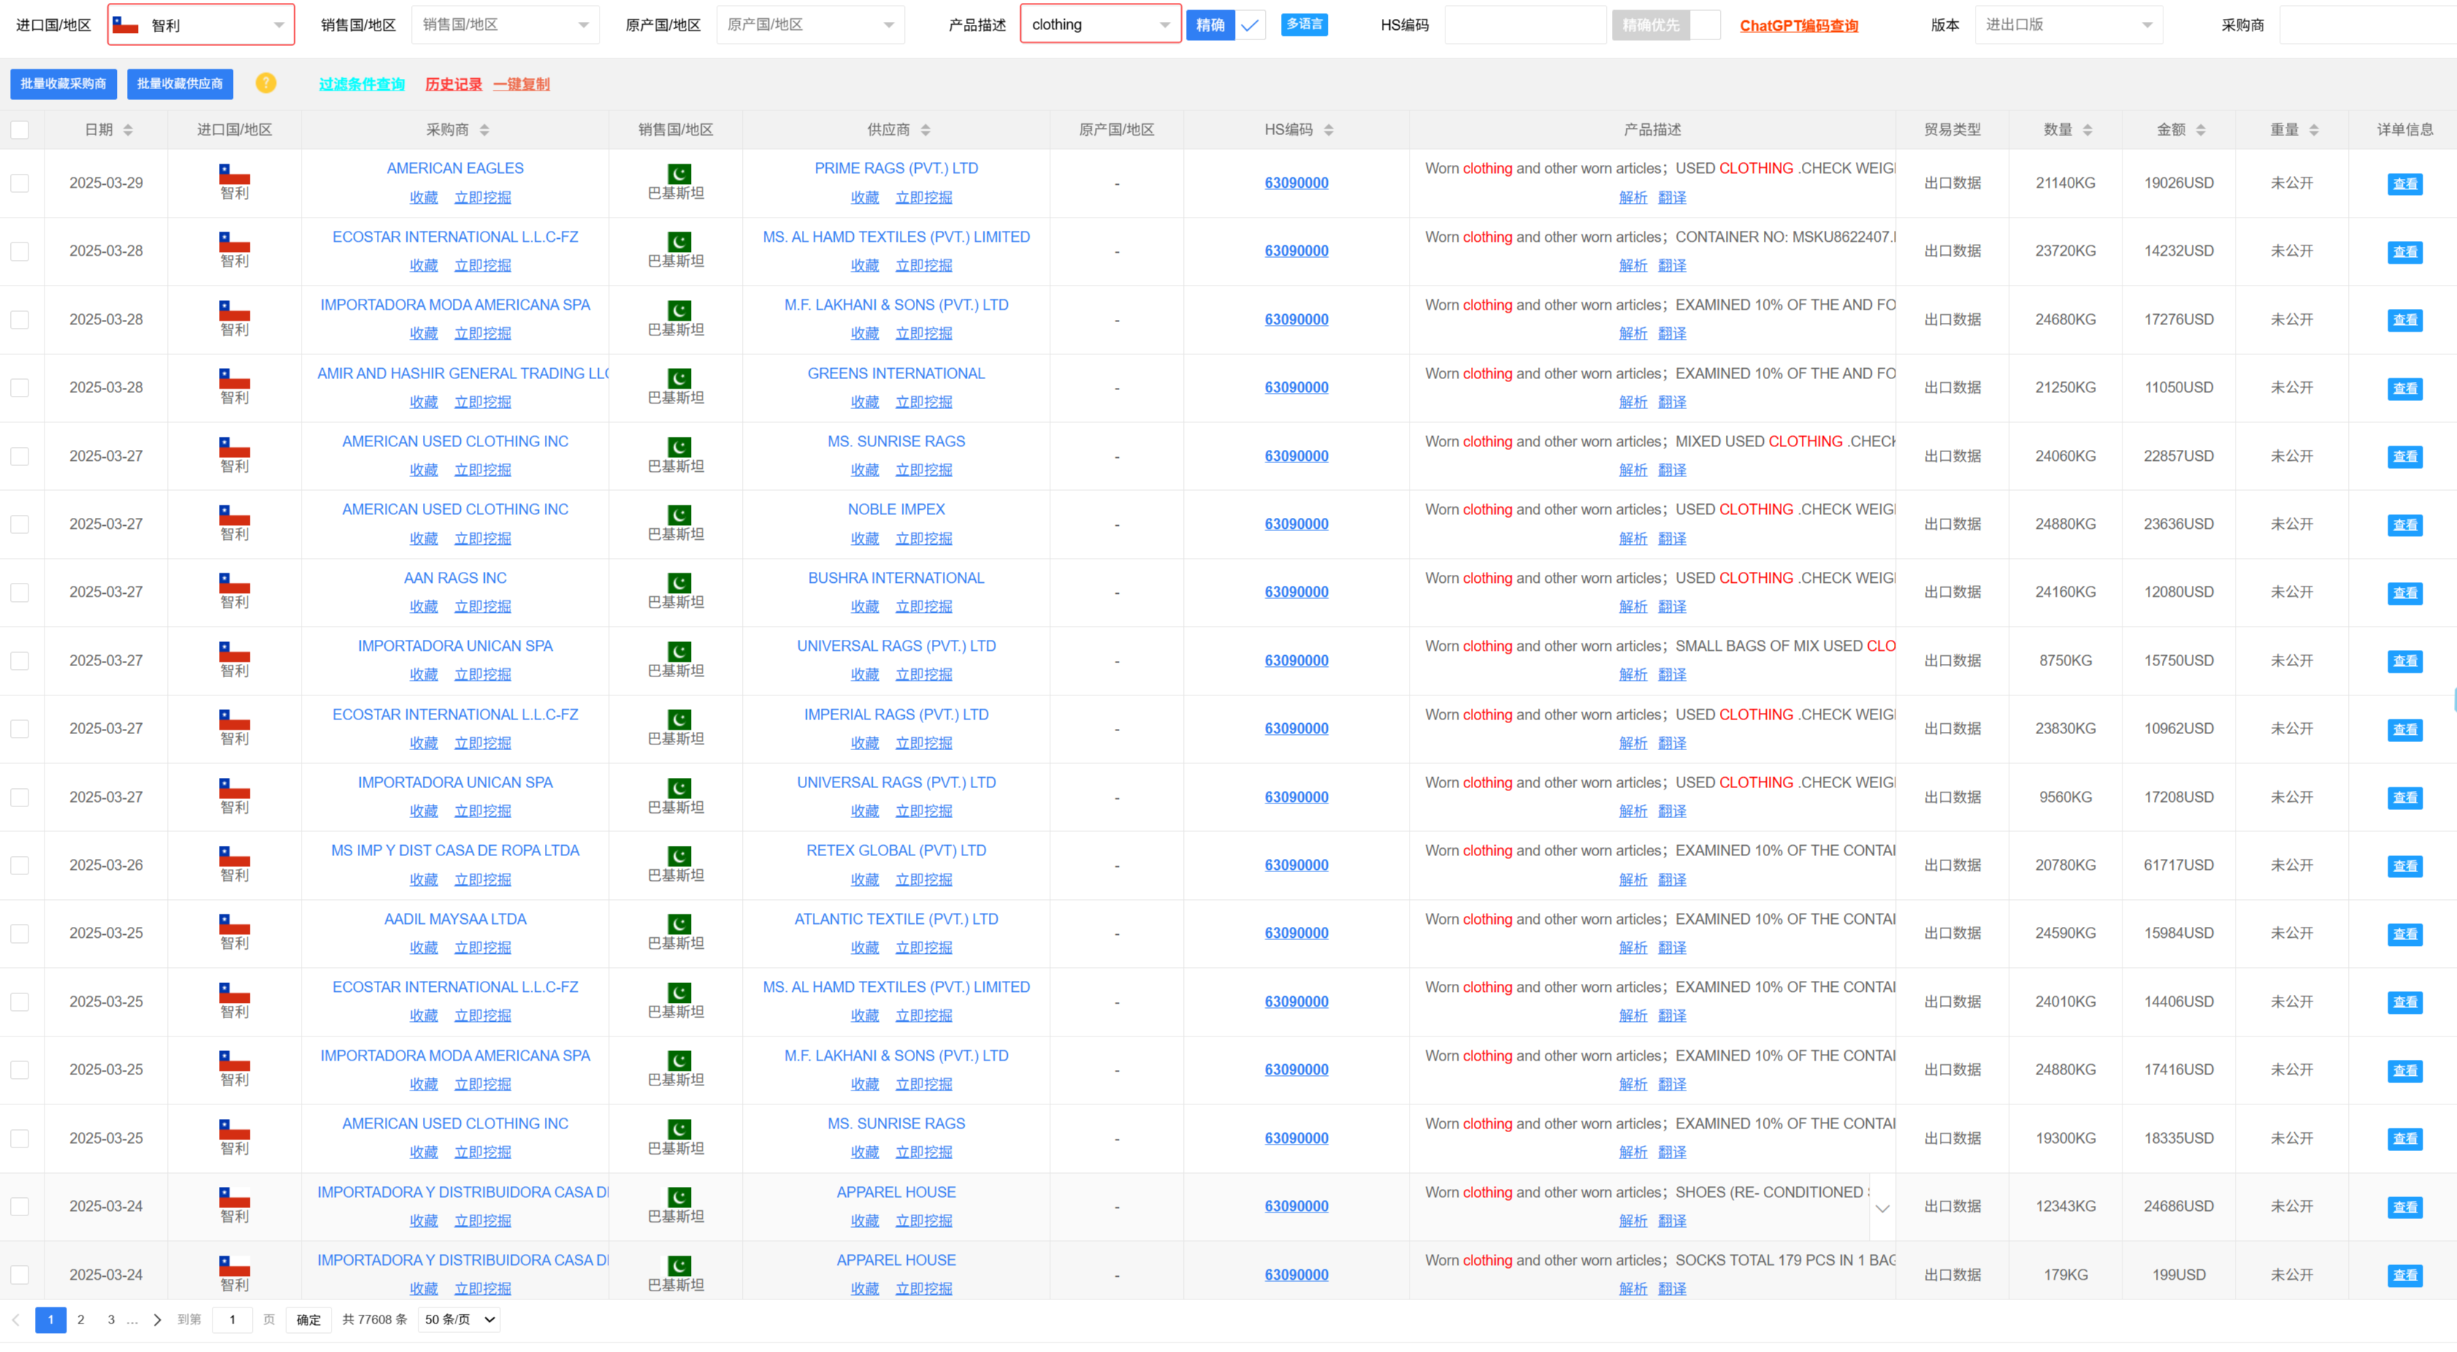Open the 销售国/地区 dropdown

tap(505, 25)
